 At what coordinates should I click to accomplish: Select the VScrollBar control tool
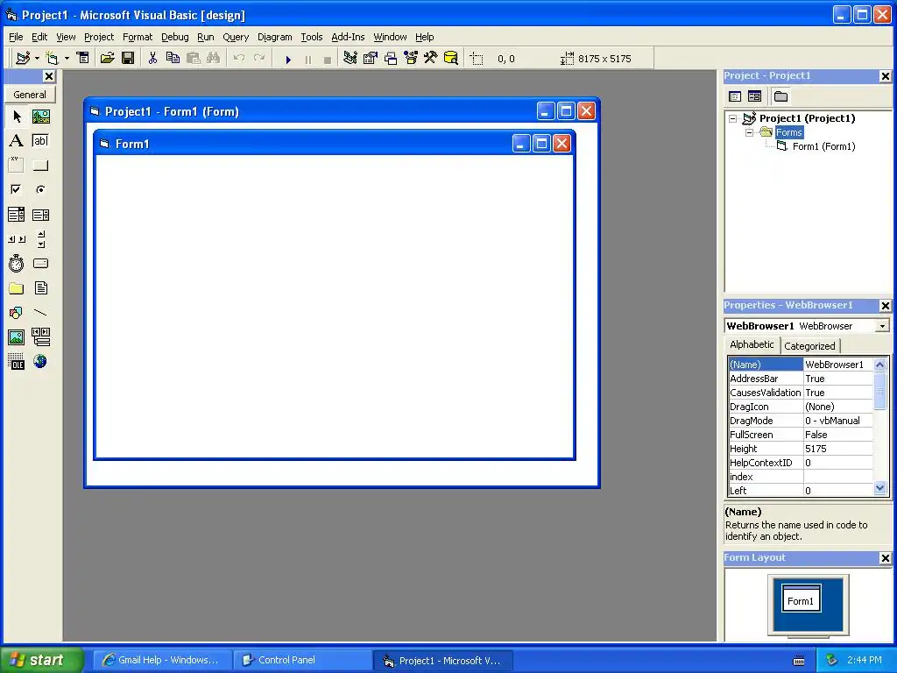40,239
